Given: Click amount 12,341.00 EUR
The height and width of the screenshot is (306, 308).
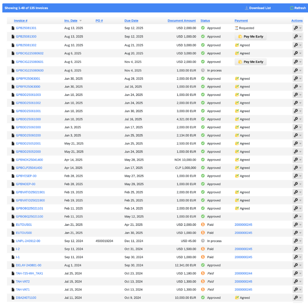Looking at the screenshot, I should (186, 265).
